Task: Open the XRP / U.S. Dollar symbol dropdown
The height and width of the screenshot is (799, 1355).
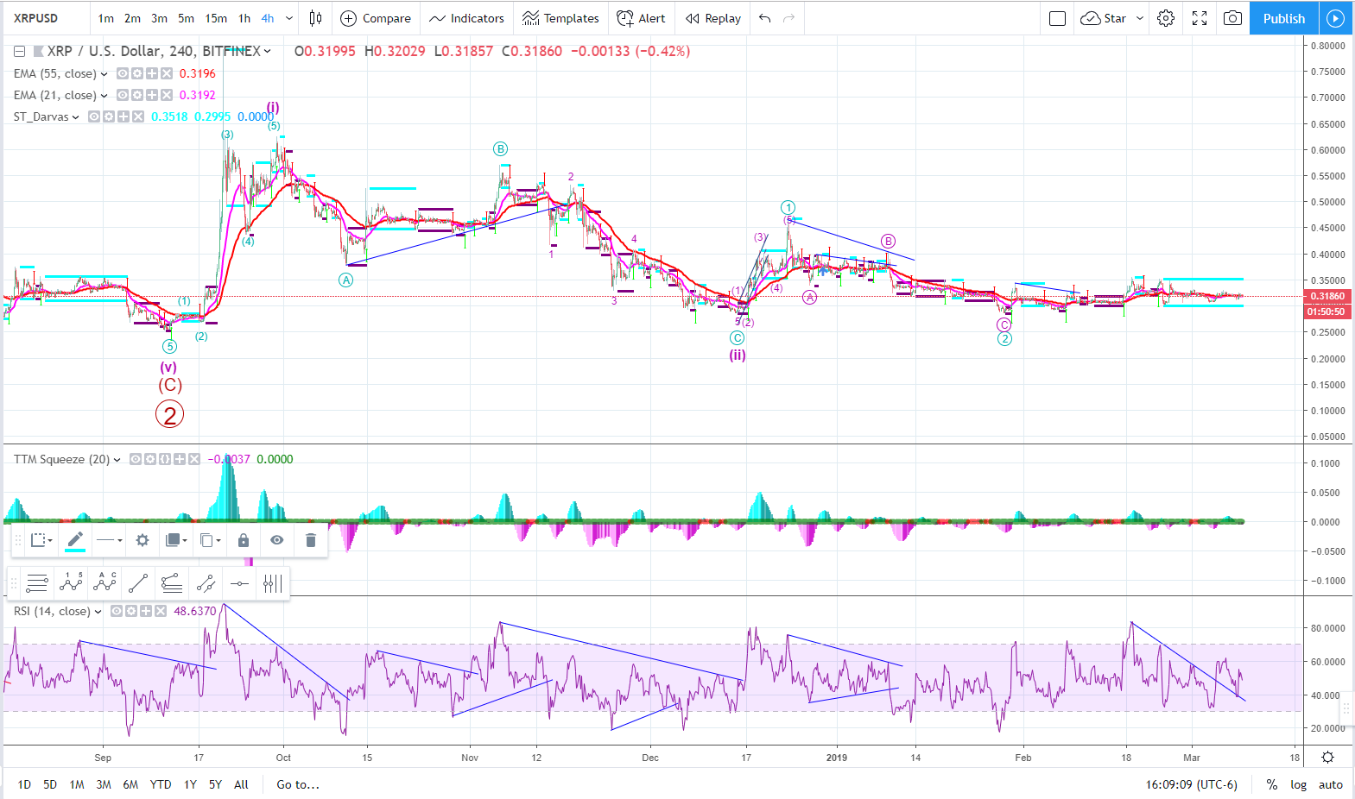Action: click(268, 51)
